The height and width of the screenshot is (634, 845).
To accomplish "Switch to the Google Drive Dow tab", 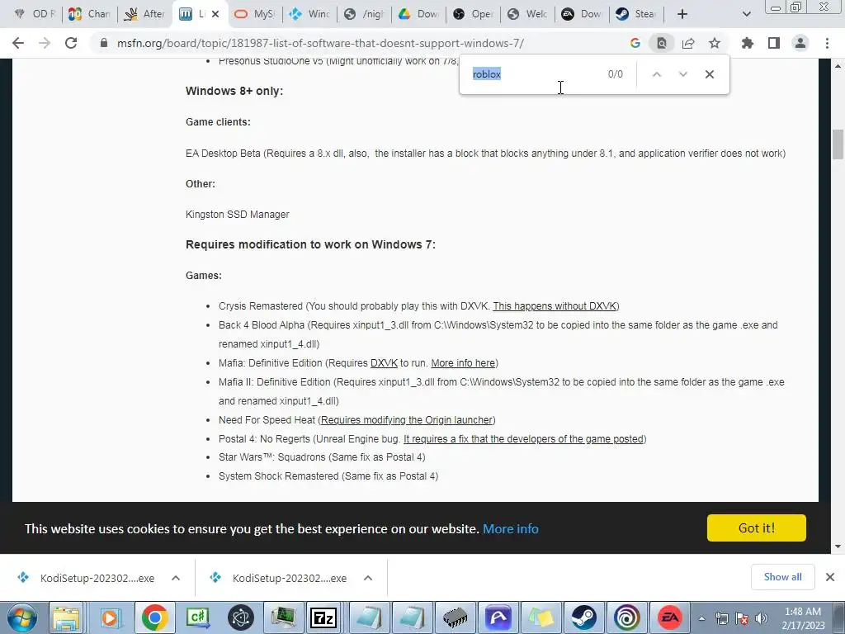I will pos(418,14).
